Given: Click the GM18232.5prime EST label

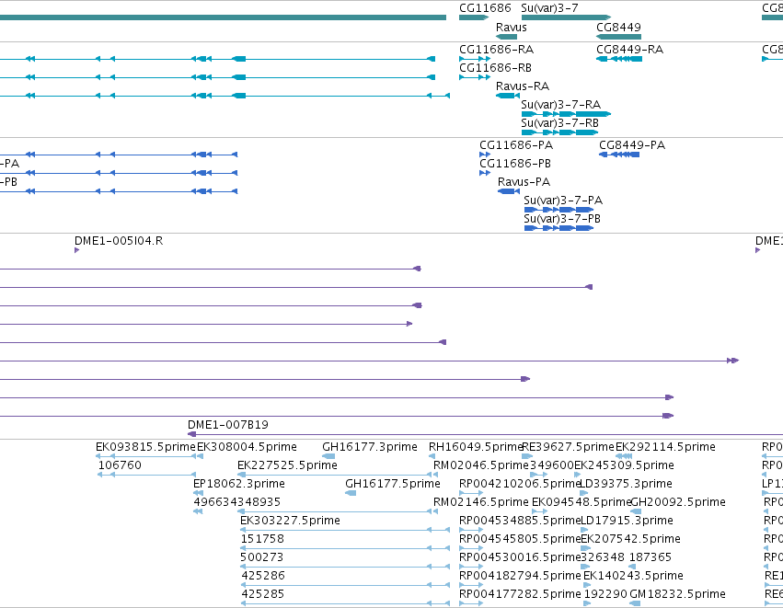Looking at the screenshot, I should coord(677,594).
